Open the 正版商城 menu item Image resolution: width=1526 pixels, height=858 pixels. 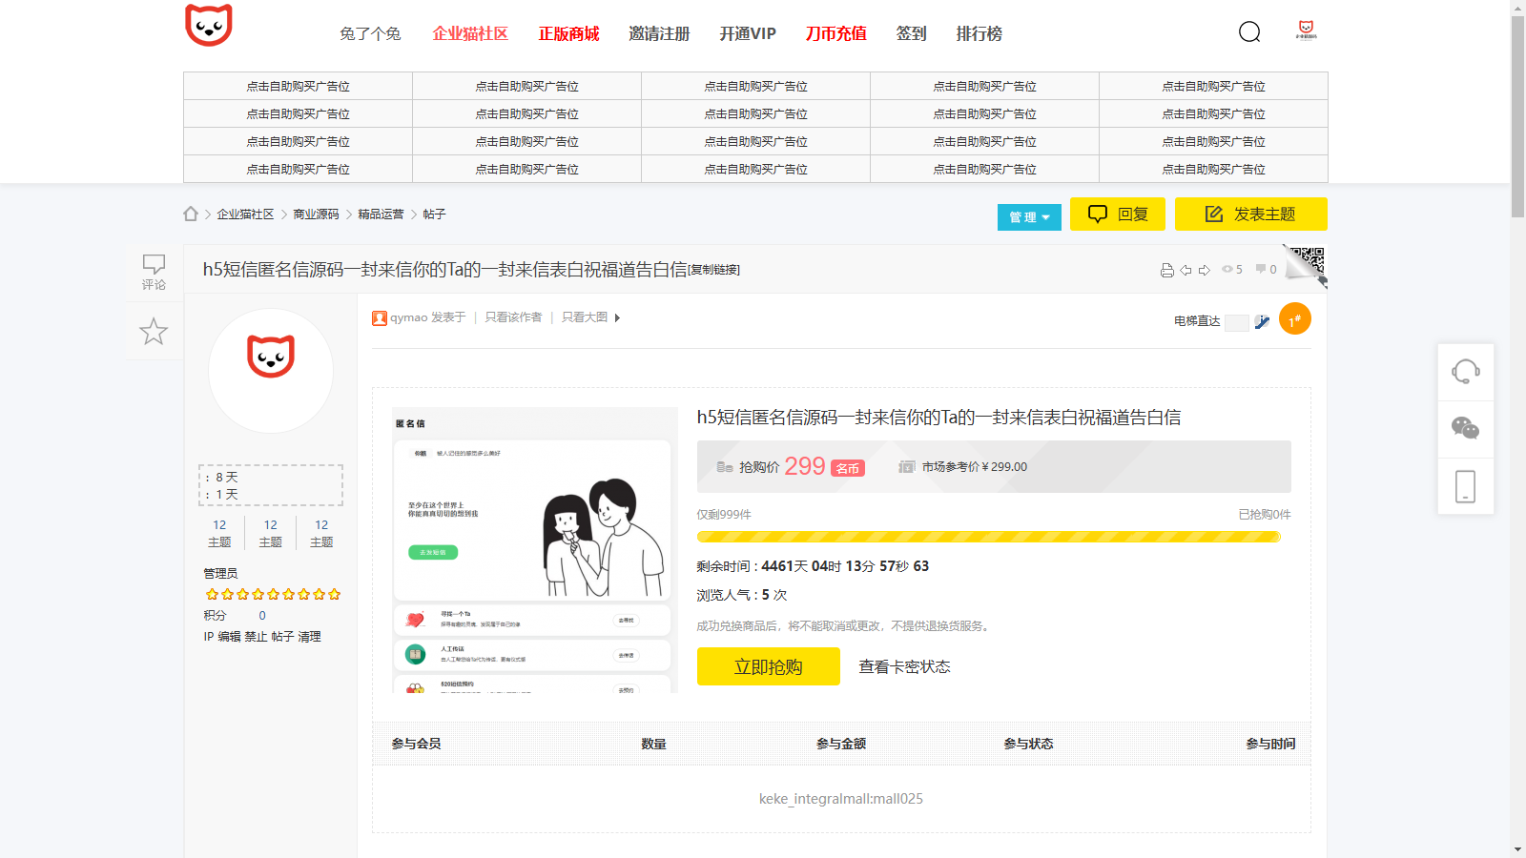(x=570, y=33)
